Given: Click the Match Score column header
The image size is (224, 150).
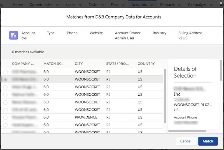Looking at the screenshot, I should pos(54,64).
